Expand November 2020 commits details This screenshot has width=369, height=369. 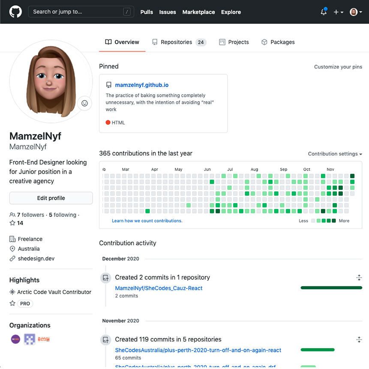click(359, 340)
